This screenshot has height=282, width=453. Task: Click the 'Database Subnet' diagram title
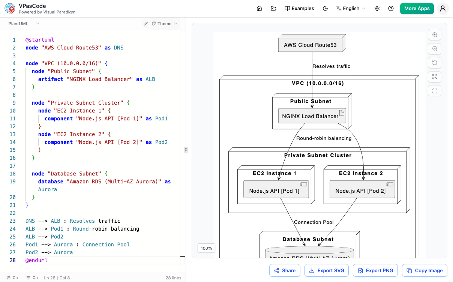[x=308, y=239]
